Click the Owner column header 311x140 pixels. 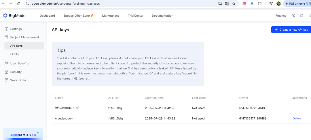click(x=244, y=98)
